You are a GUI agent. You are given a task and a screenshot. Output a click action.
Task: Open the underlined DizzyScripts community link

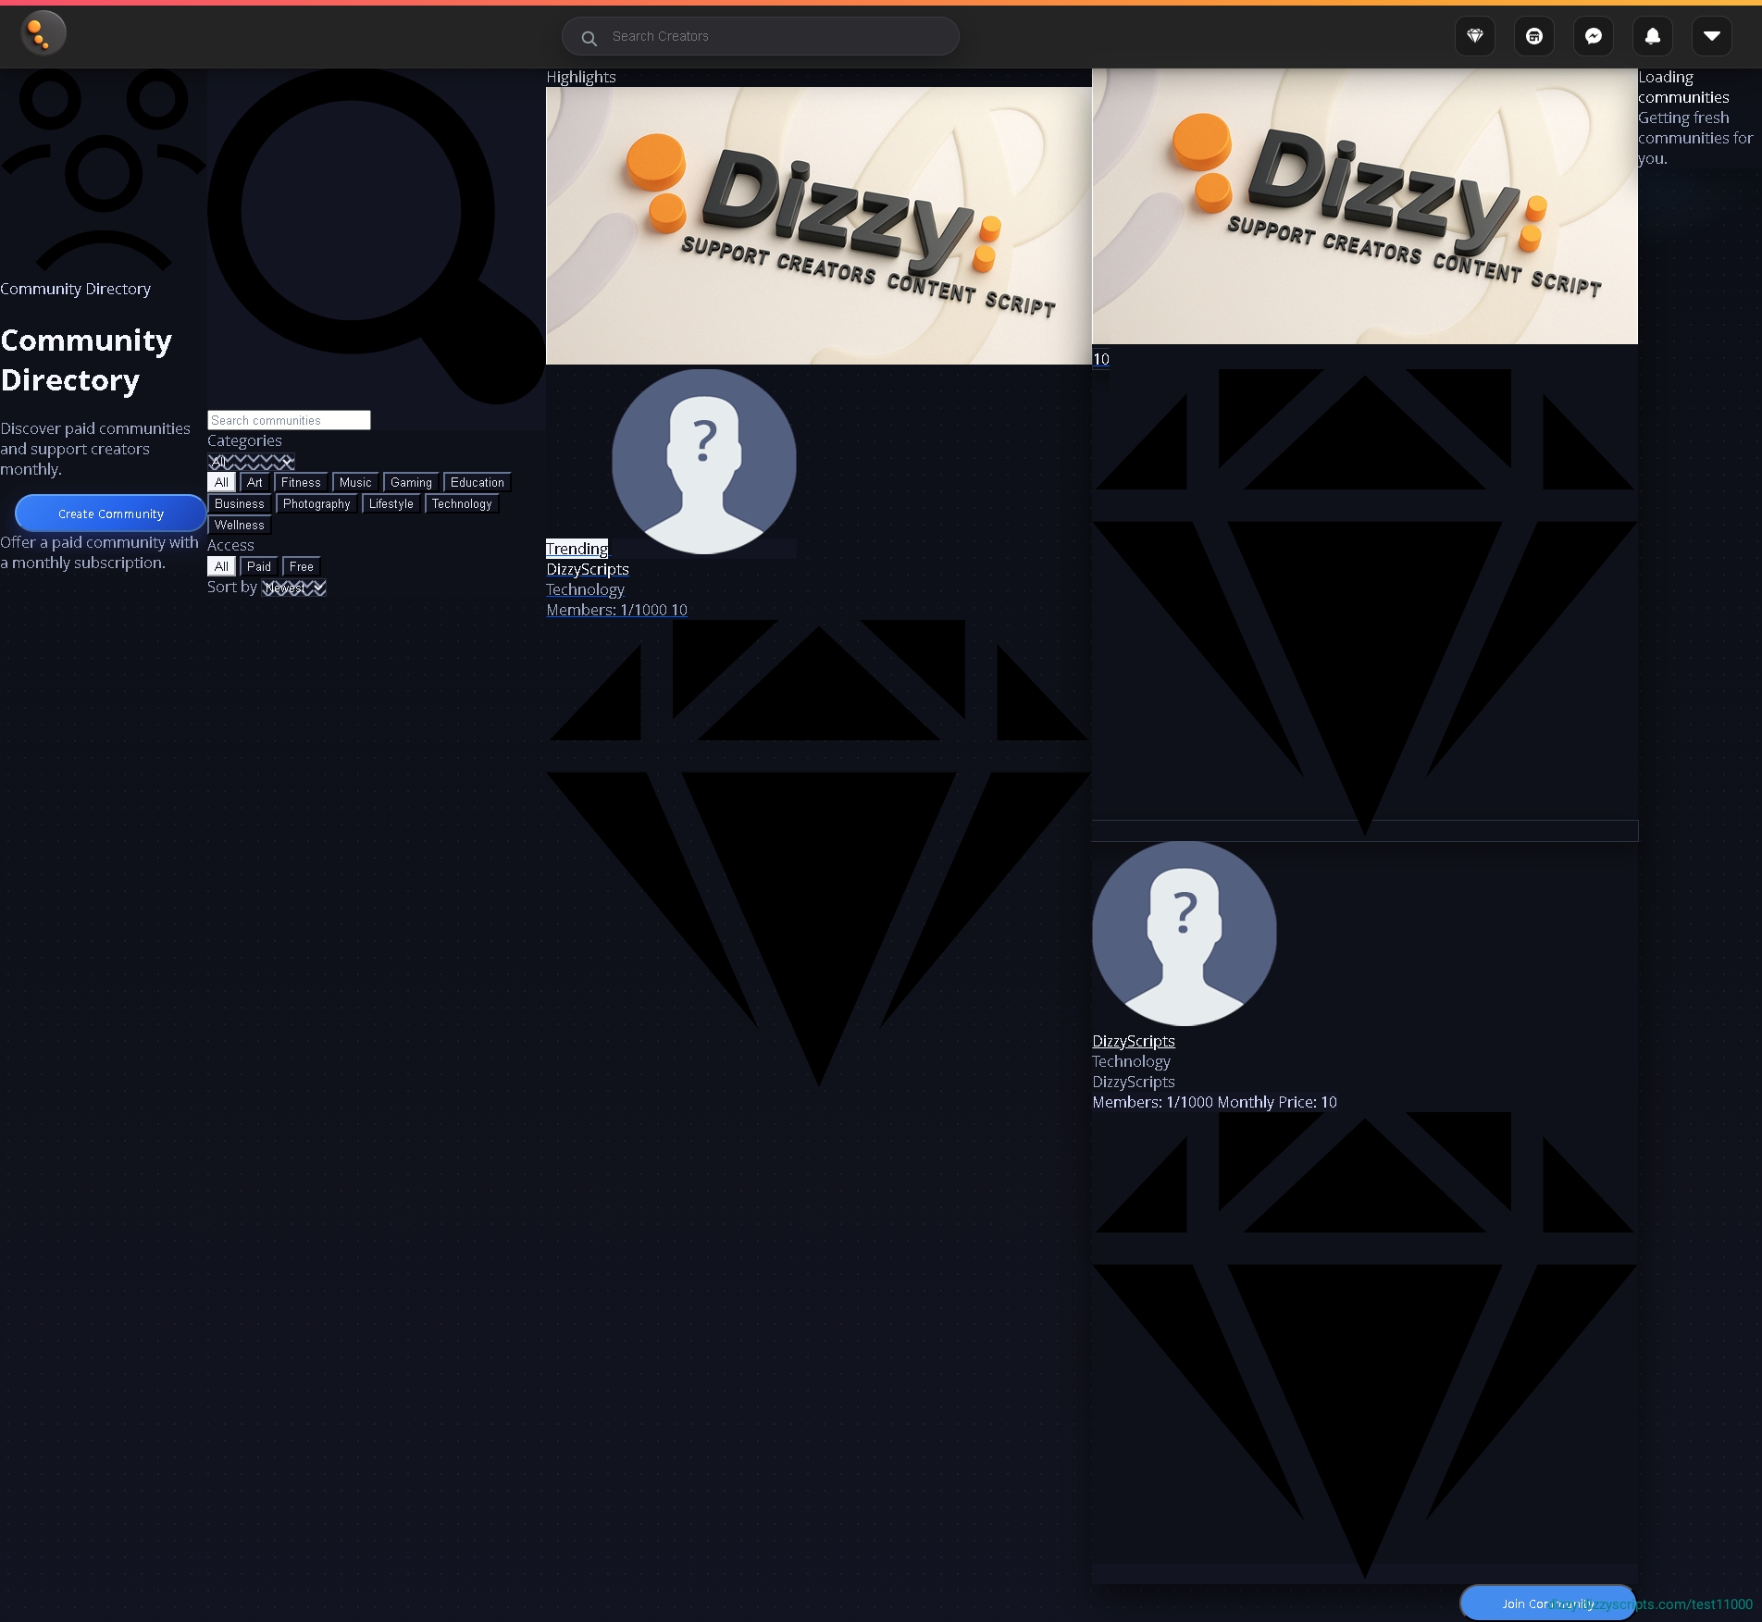(x=1133, y=1041)
